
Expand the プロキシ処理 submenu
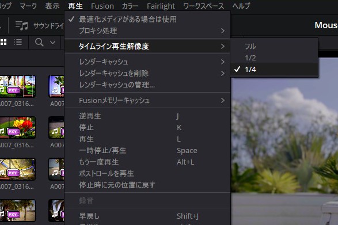click(147, 31)
